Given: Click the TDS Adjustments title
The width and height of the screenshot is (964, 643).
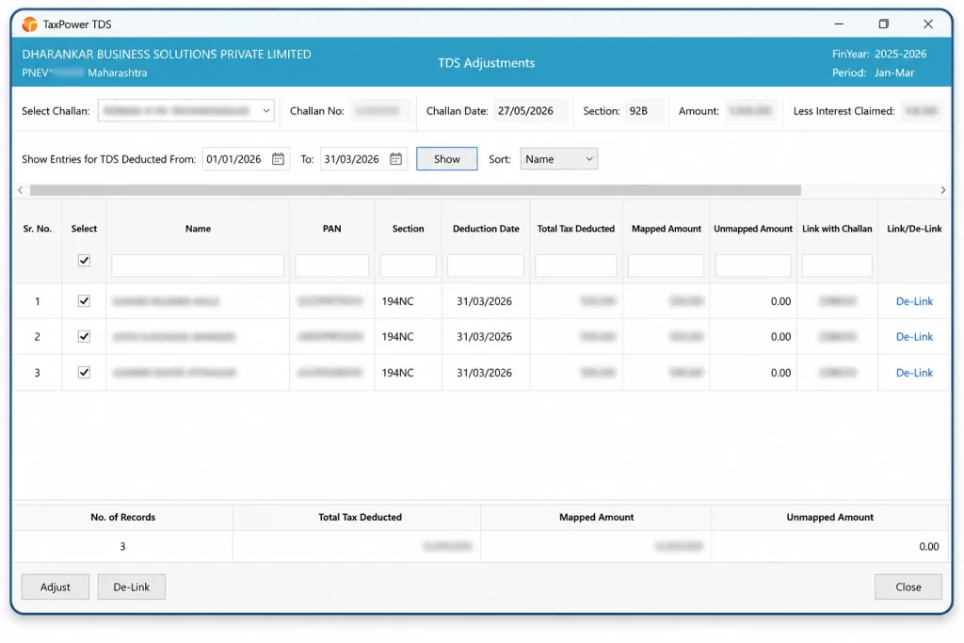Looking at the screenshot, I should pyautogui.click(x=487, y=63).
